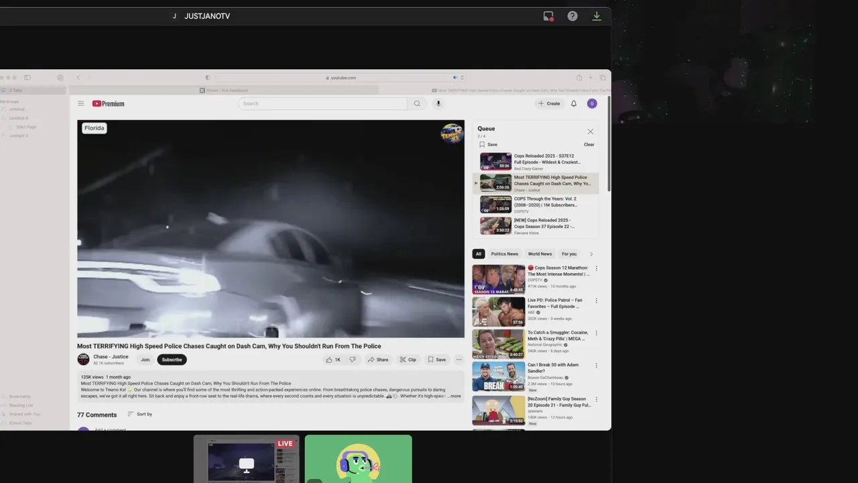Select the All filter chip
Image resolution: width=858 pixels, height=483 pixels.
[x=479, y=254]
